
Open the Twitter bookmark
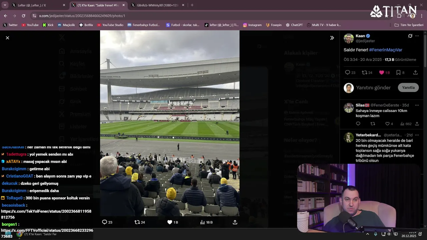coord(10,25)
